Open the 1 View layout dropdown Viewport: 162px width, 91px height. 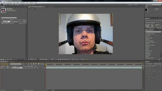point(73,59)
